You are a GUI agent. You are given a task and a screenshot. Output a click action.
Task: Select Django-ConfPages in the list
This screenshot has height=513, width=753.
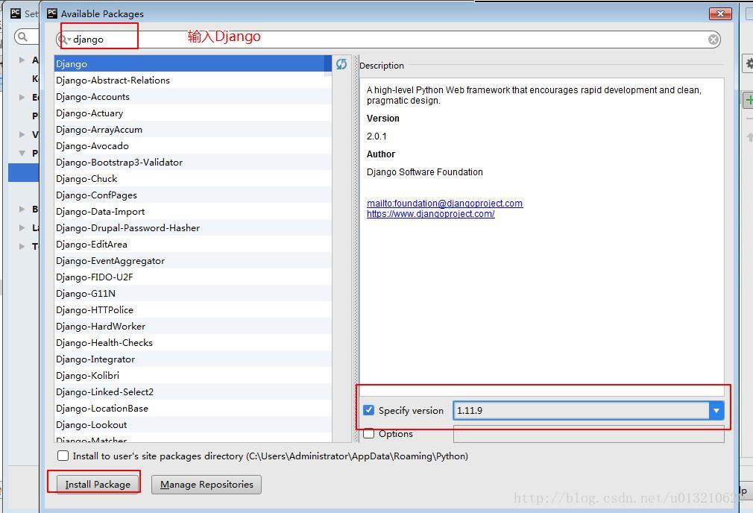(193, 195)
